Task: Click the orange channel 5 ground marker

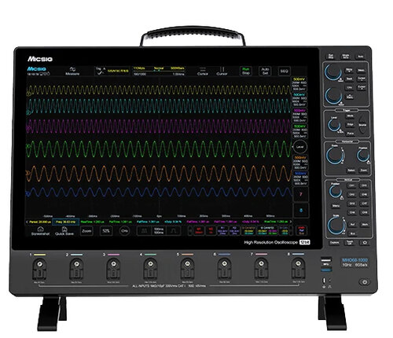Action: click(28, 173)
